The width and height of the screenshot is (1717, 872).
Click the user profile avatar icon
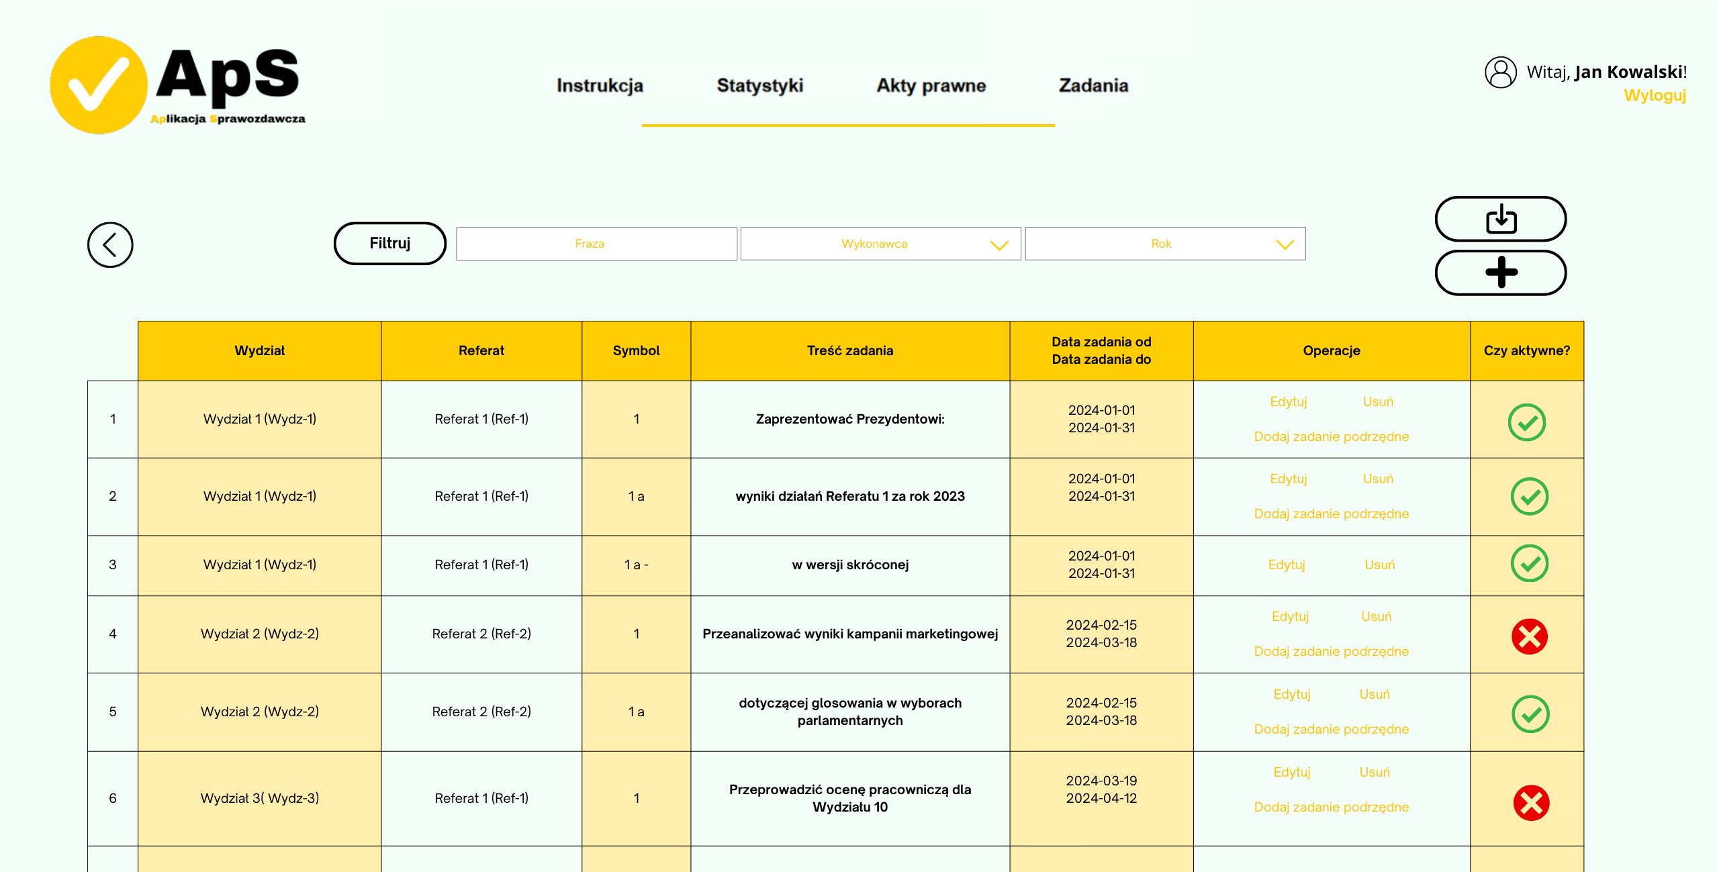(x=1500, y=72)
